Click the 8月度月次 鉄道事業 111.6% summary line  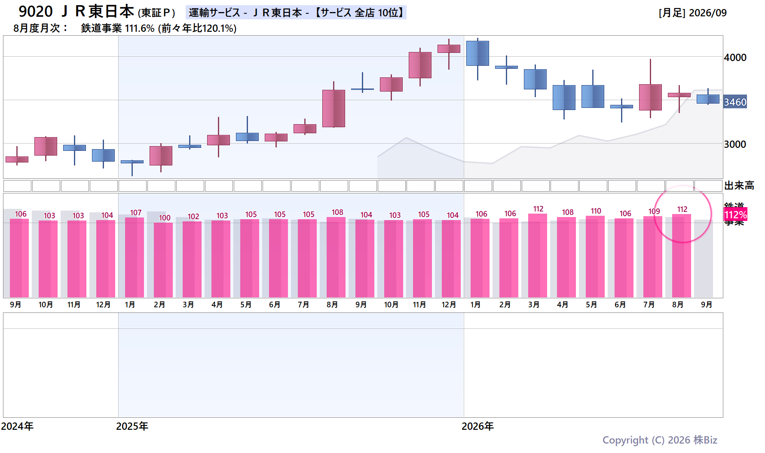pos(125,28)
